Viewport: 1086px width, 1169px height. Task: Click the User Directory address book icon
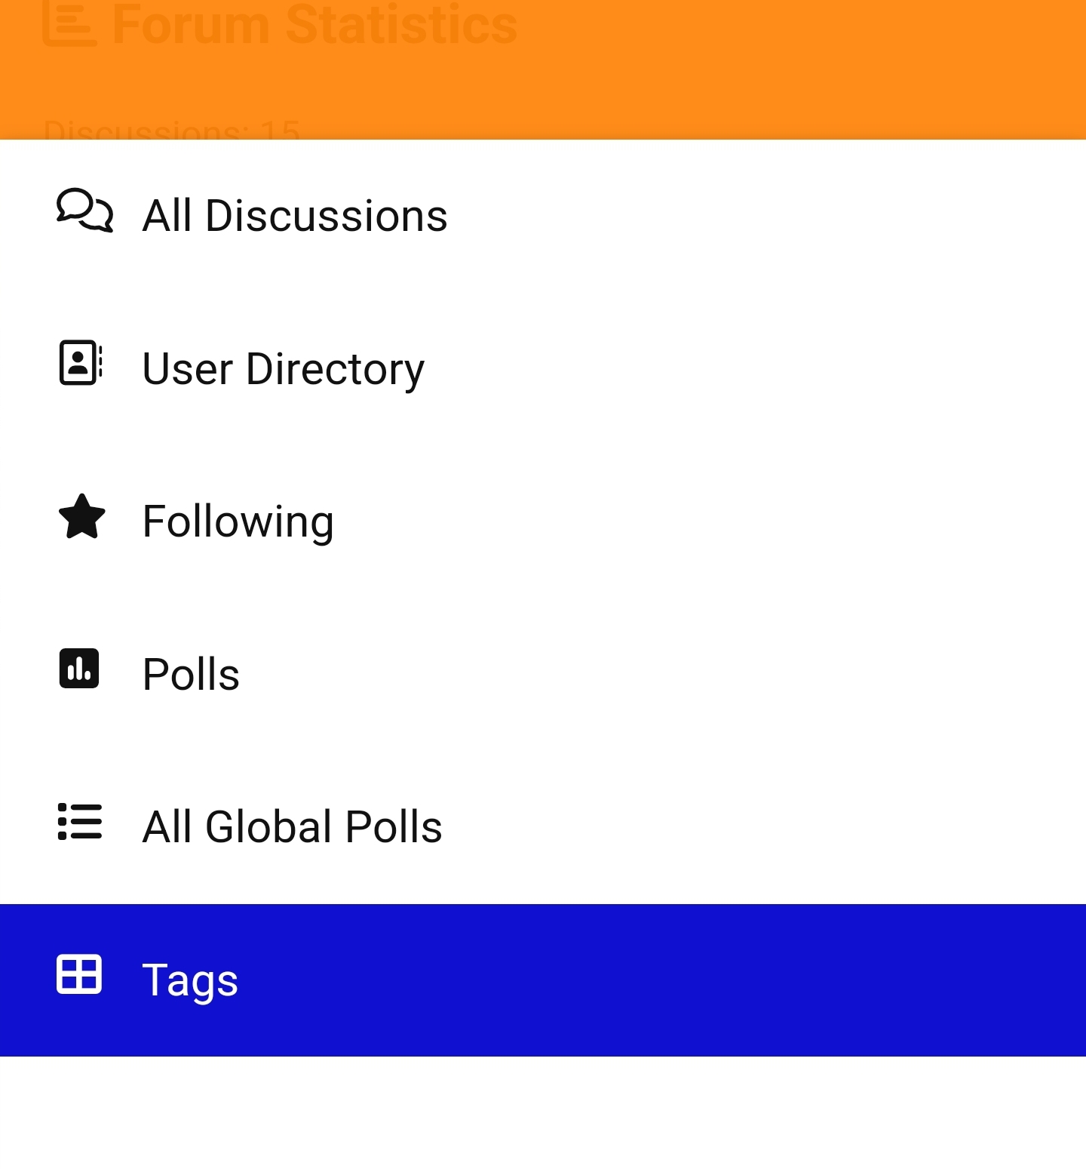[x=81, y=363]
